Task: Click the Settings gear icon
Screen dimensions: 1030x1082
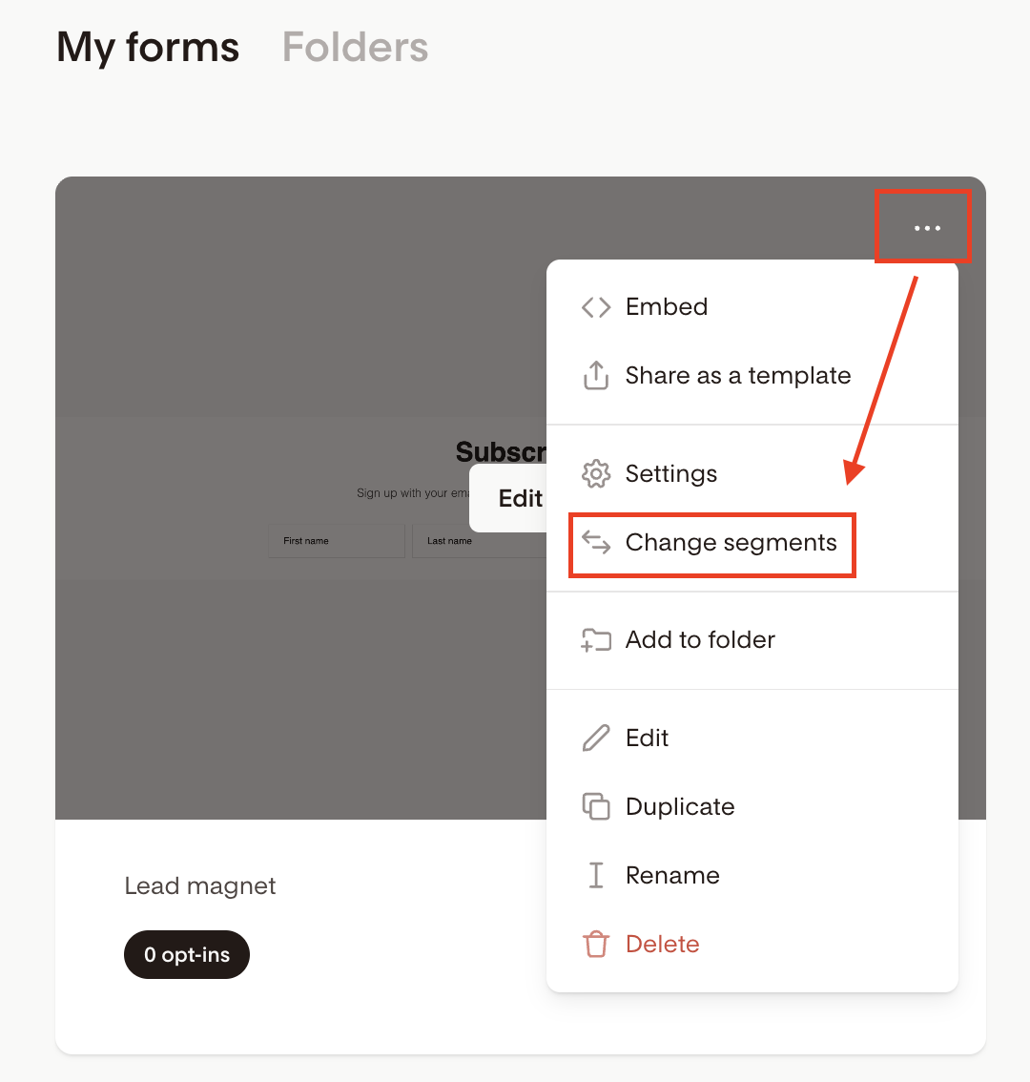Action: pyautogui.click(x=596, y=474)
